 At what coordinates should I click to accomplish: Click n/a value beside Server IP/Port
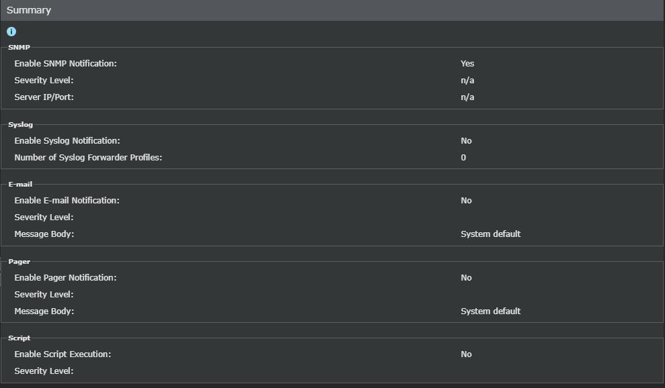(467, 97)
